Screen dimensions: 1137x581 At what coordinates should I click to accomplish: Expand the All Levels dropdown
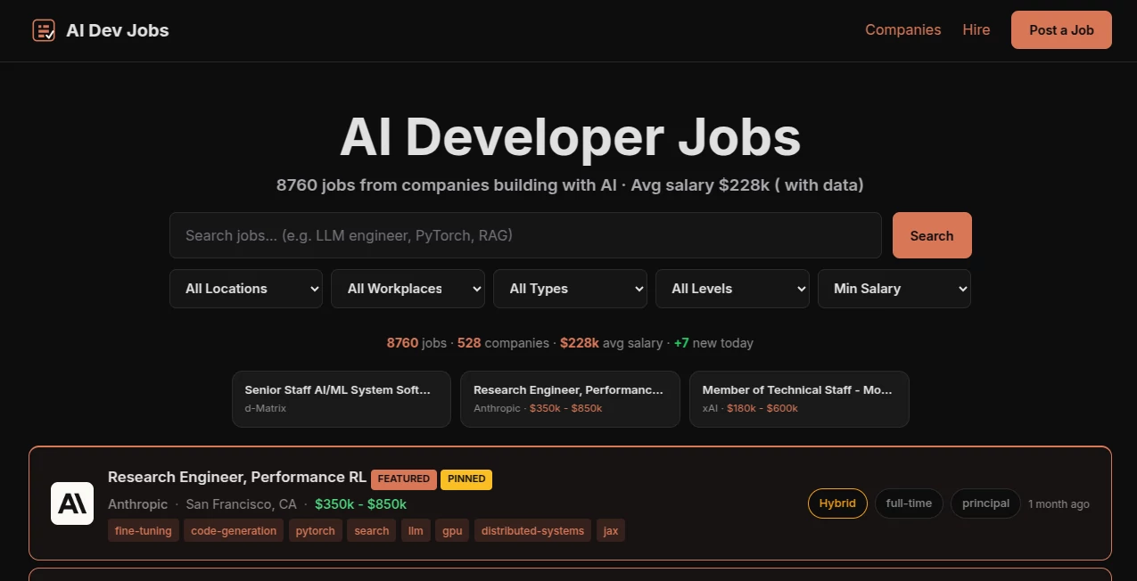(x=732, y=289)
